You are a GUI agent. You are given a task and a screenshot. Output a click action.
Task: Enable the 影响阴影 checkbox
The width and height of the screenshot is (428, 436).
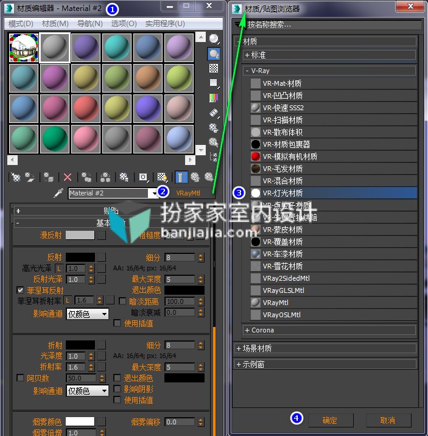[117, 389]
